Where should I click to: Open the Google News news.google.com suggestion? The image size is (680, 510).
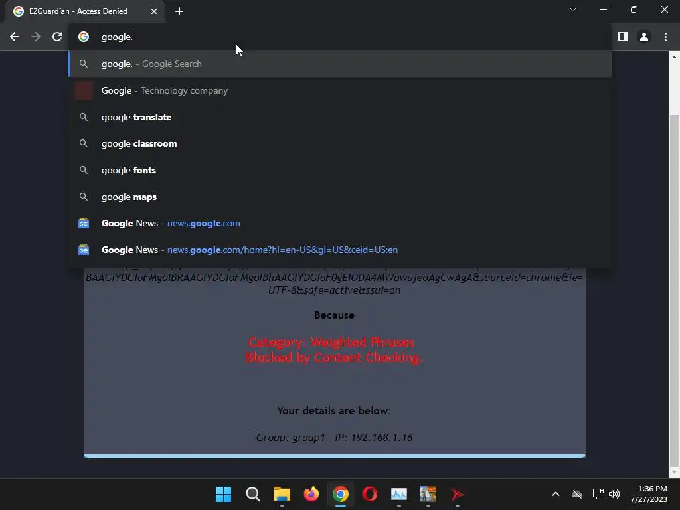[x=340, y=223]
